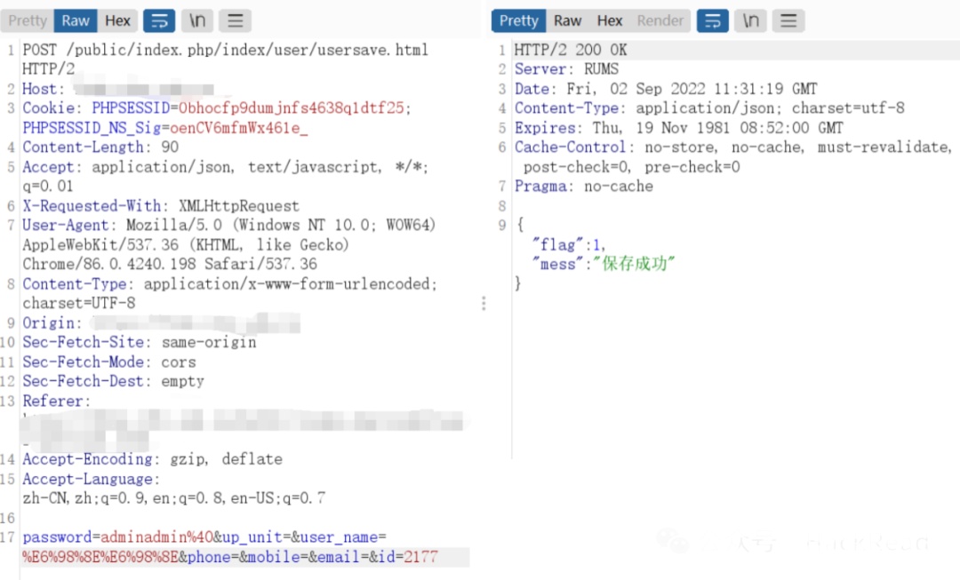Click the vertical dots pane divider handle

pyautogui.click(x=484, y=304)
